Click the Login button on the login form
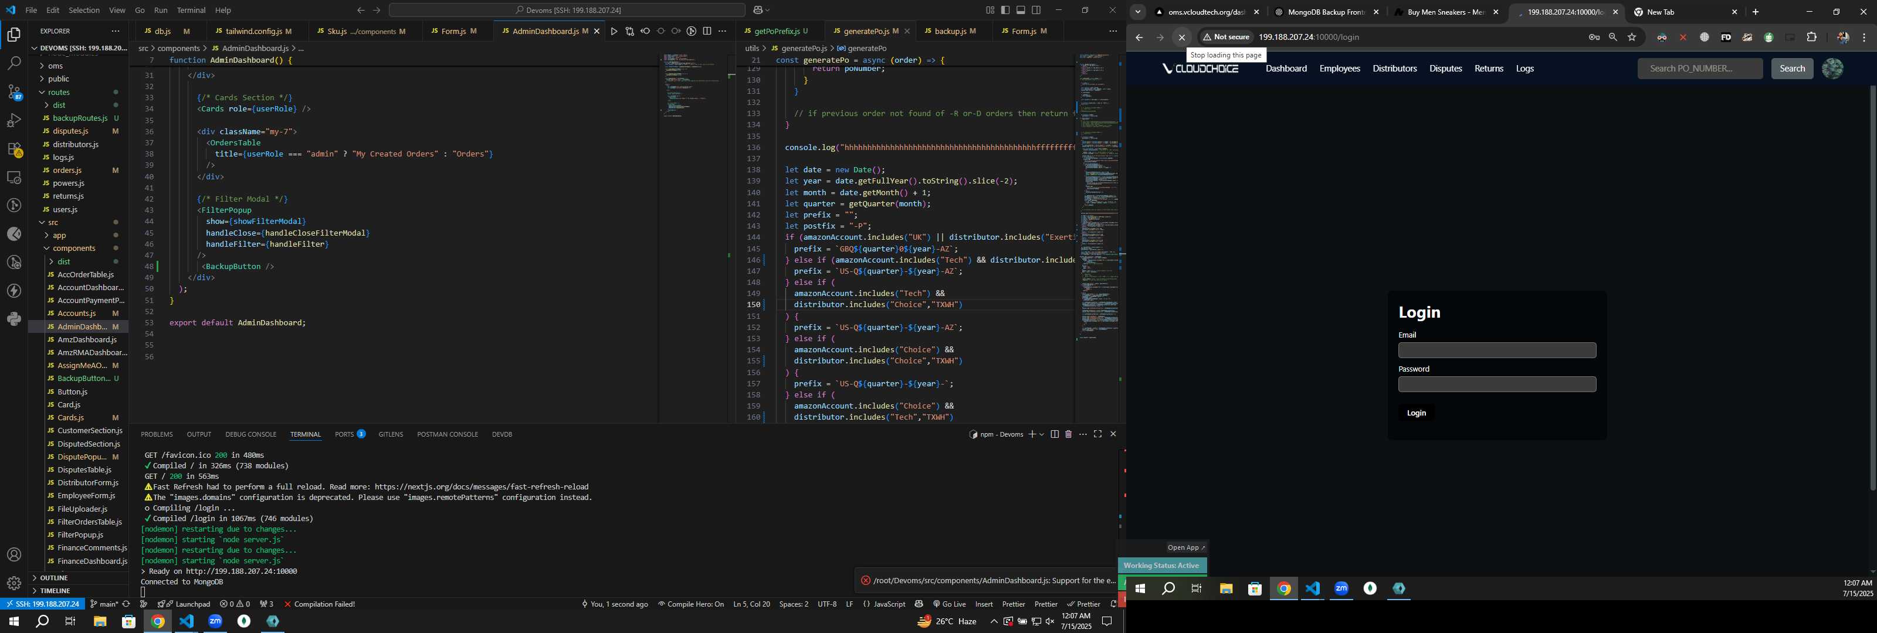This screenshot has width=1877, height=633. point(1416,413)
